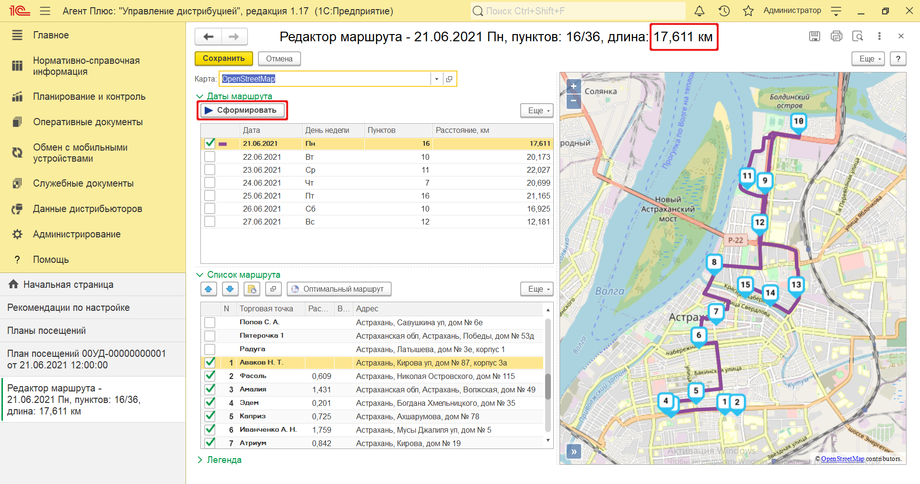Click map marker number 8

pyautogui.click(x=714, y=263)
